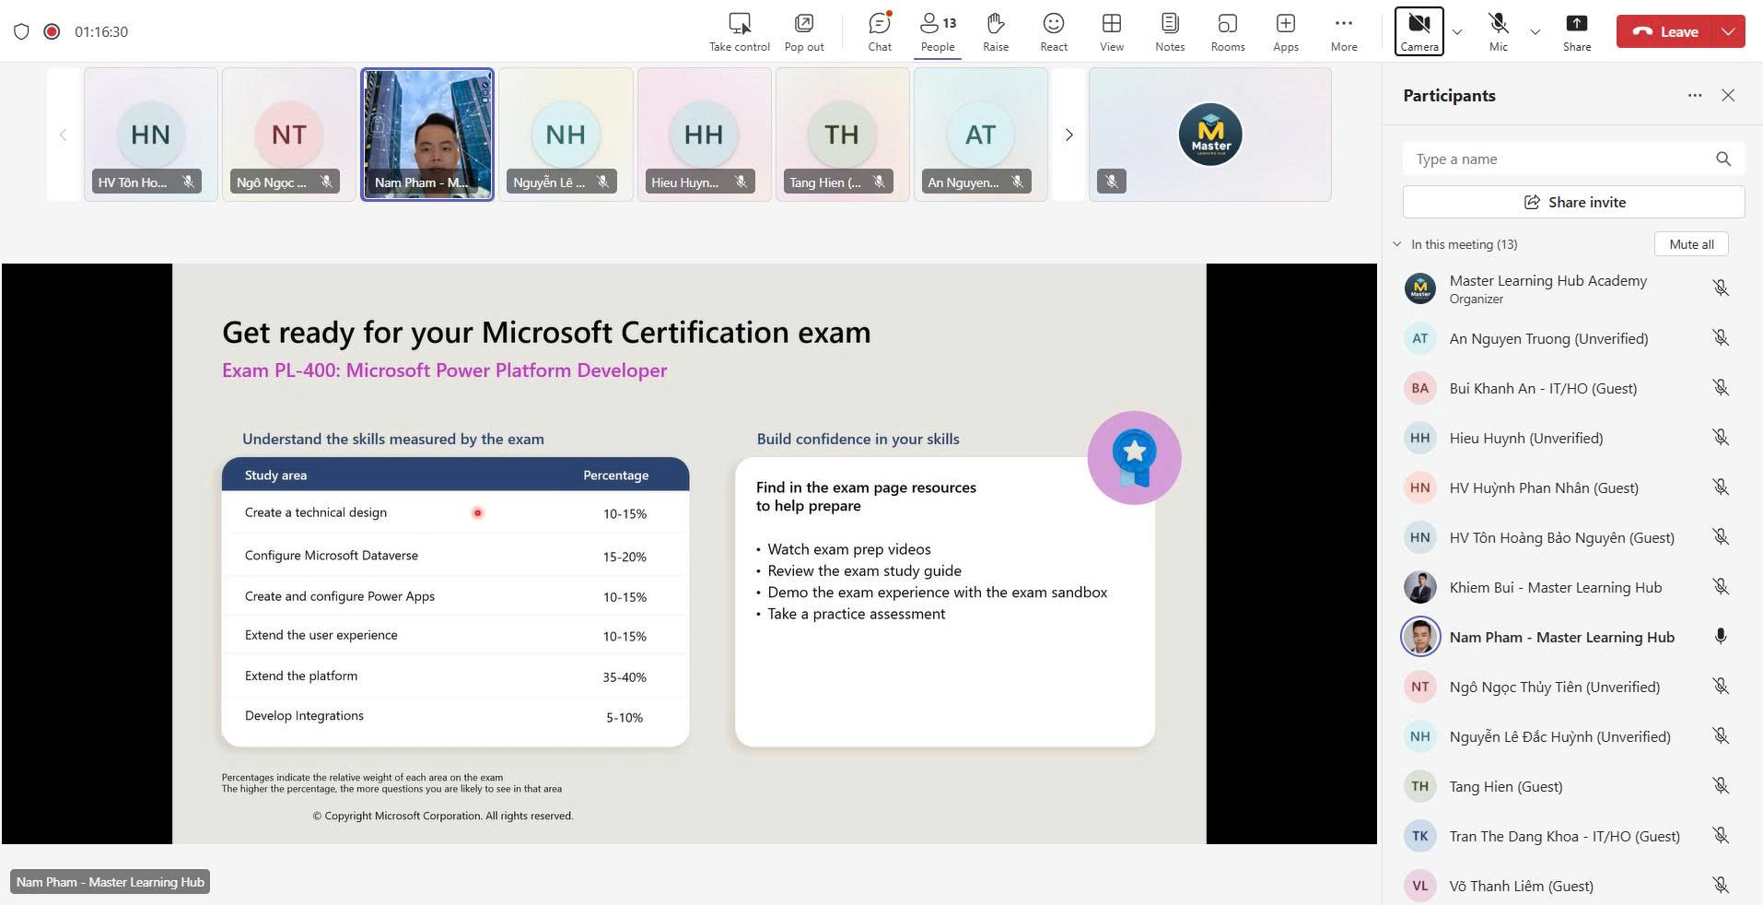The height and width of the screenshot is (905, 1763).
Task: Toggle mic for Tang Hien (Guest)
Action: [x=1720, y=786]
